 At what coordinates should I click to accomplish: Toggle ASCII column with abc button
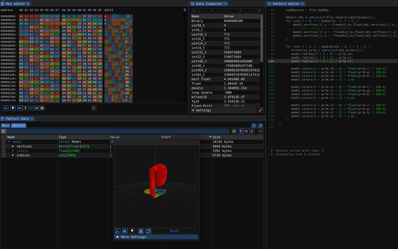20,108
